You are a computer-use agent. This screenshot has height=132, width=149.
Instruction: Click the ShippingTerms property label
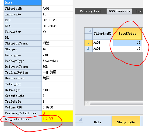(23, 43)
